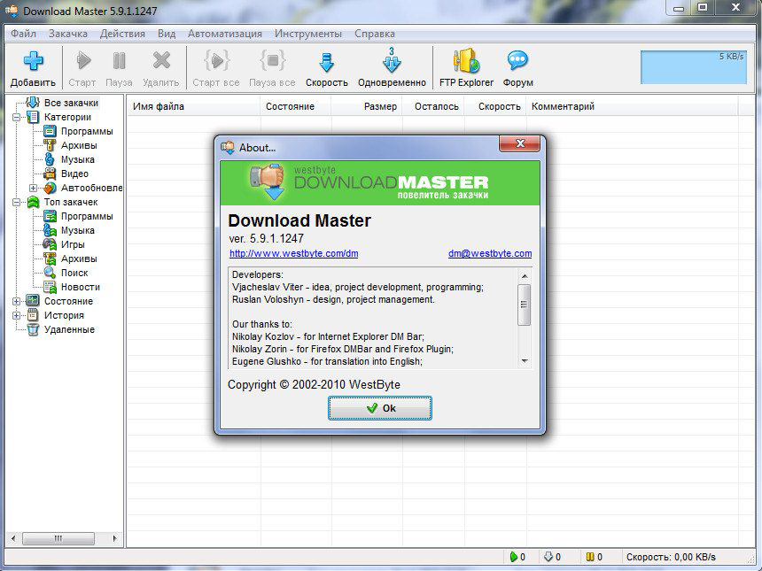
Task: Expand the История tree node
Action: pyautogui.click(x=17, y=315)
